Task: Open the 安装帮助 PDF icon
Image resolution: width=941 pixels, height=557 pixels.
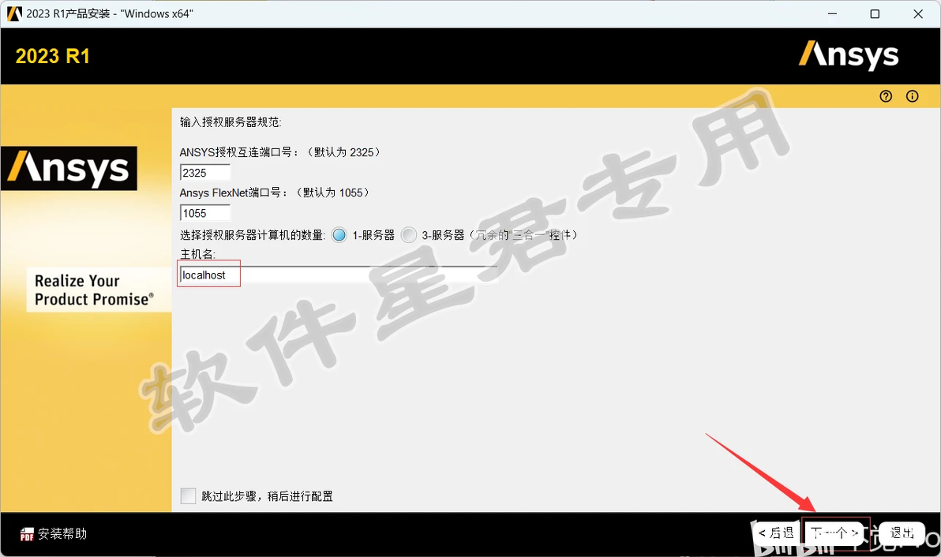Action: pyautogui.click(x=27, y=534)
